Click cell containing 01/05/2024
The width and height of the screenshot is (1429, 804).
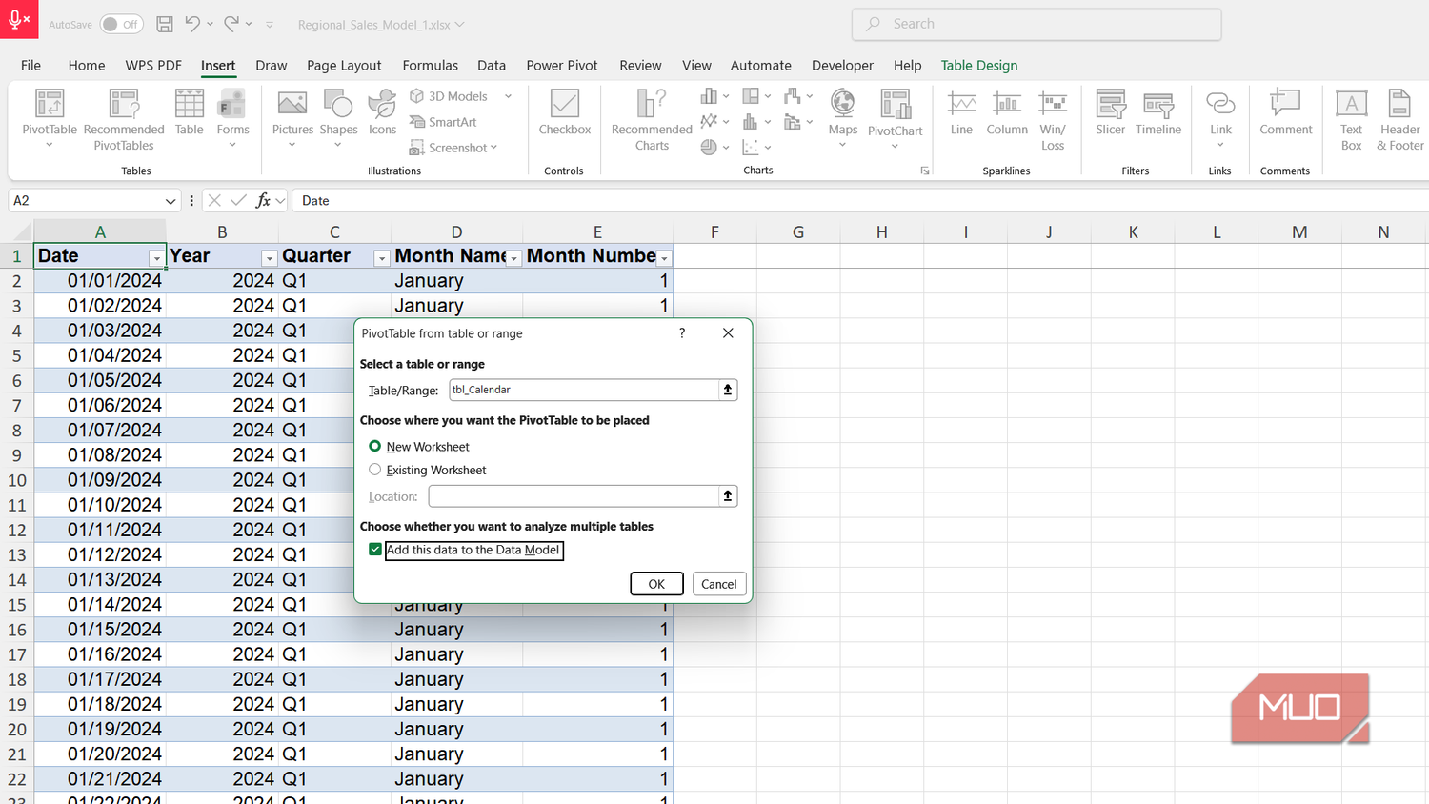pyautogui.click(x=100, y=380)
